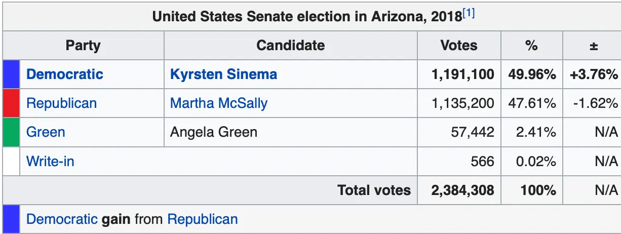Follow the Martha McSally link
621x234 pixels.
coord(219,103)
